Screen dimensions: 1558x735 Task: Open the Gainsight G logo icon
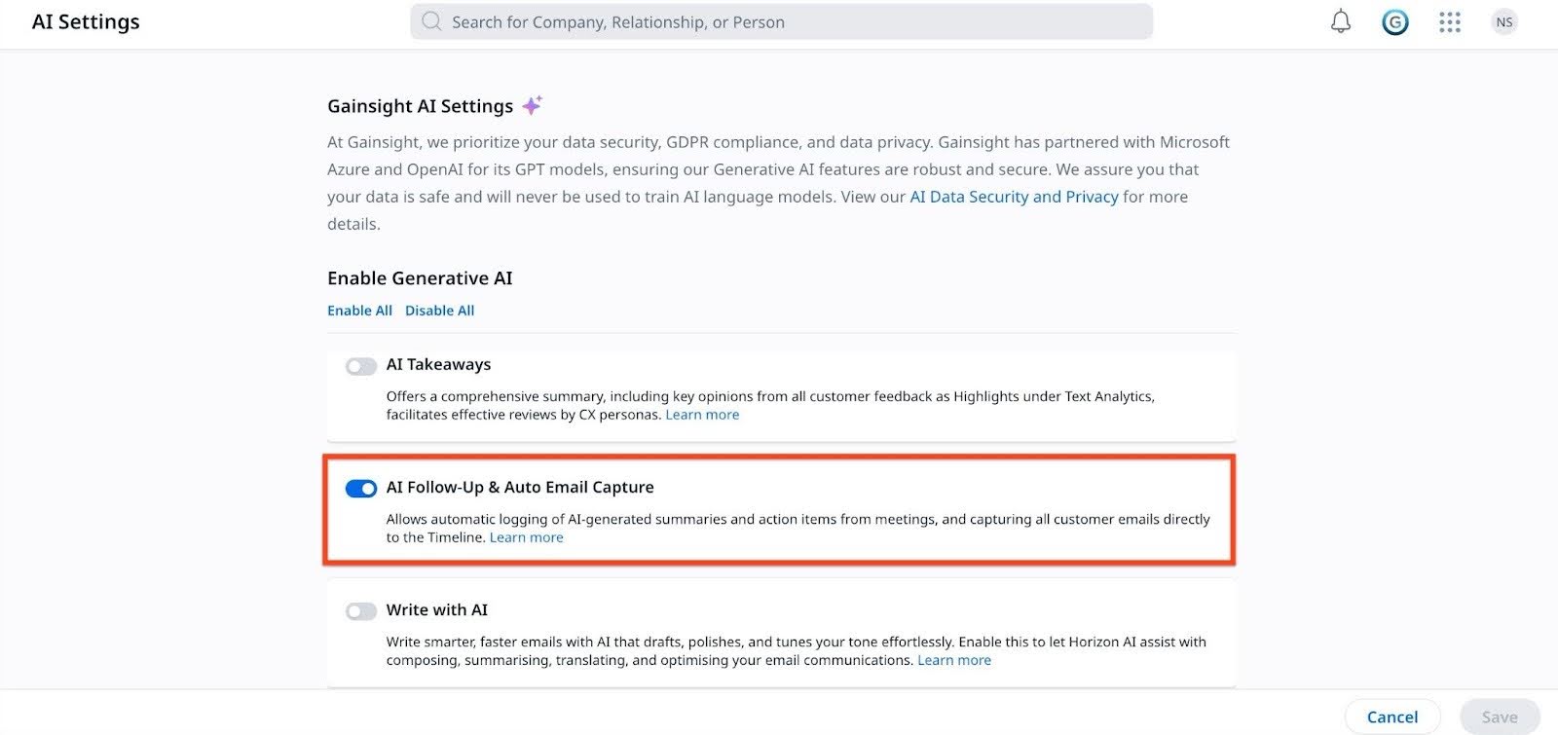click(1395, 21)
